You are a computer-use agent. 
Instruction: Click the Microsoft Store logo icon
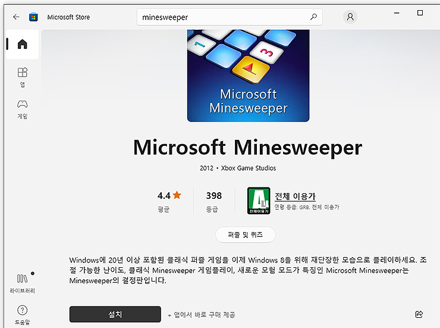pos(33,17)
